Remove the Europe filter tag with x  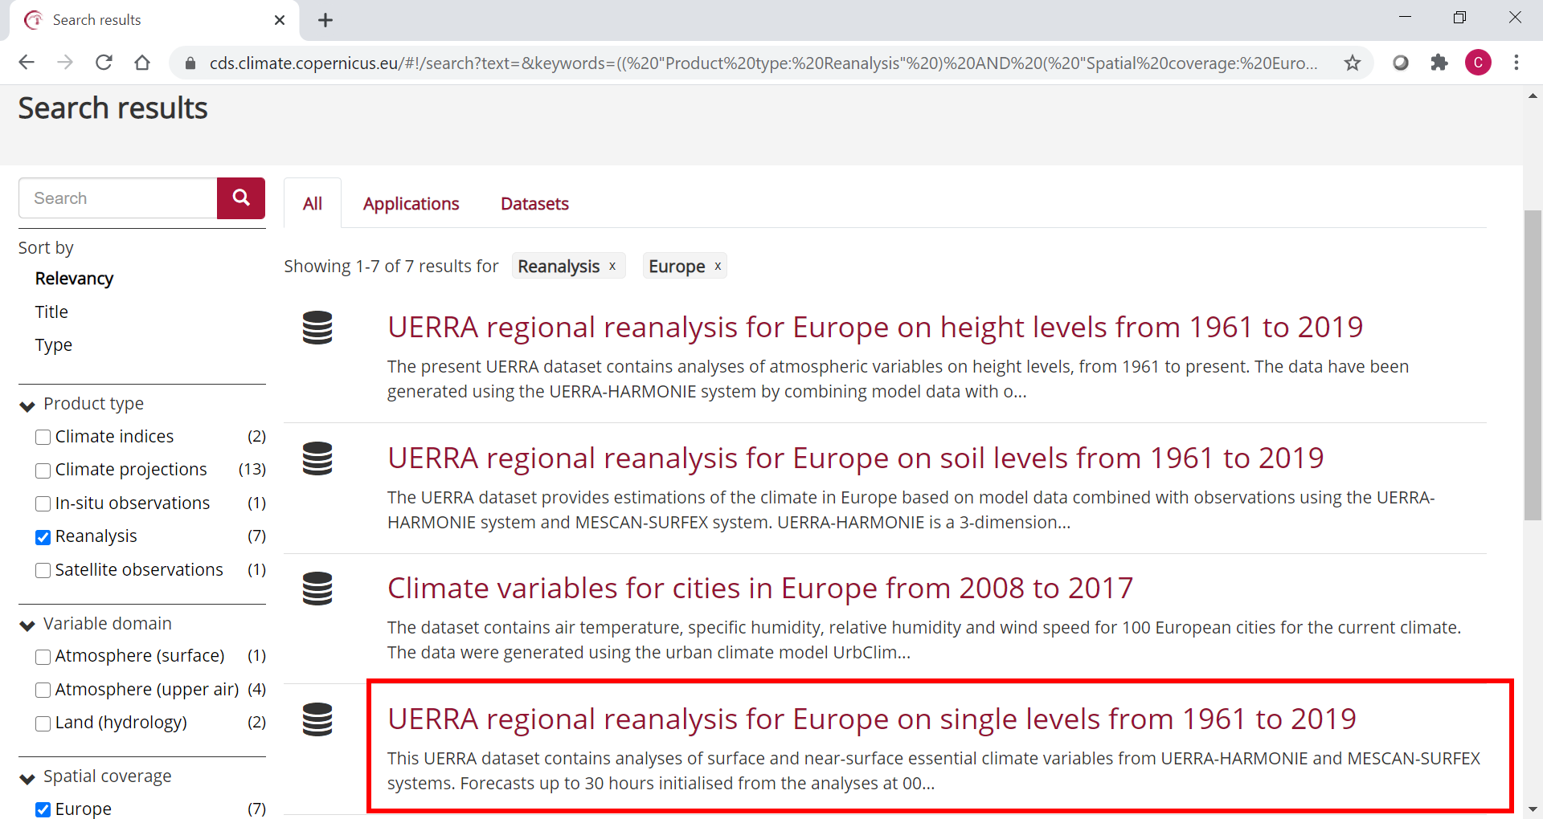718,266
